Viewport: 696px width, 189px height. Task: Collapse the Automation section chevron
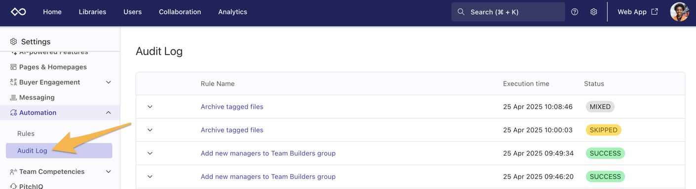pos(109,113)
